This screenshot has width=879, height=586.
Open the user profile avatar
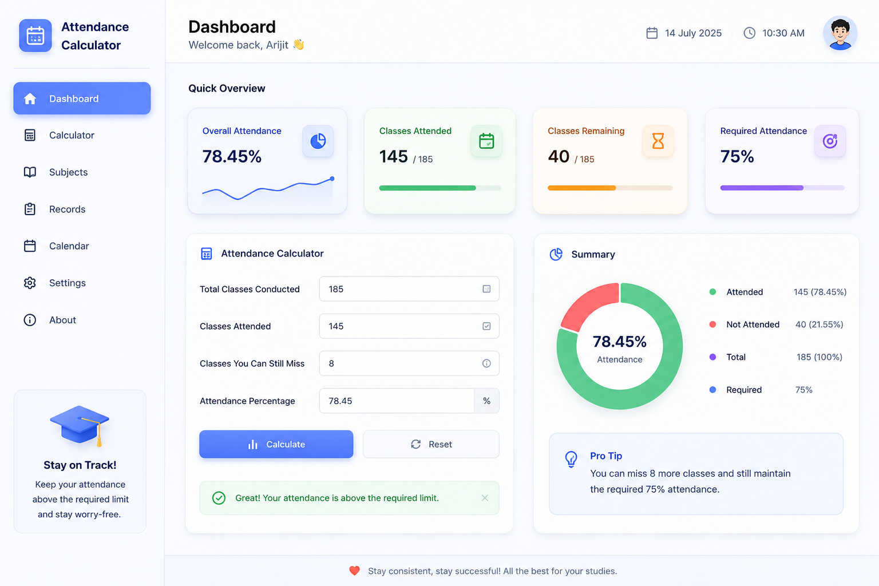point(840,33)
